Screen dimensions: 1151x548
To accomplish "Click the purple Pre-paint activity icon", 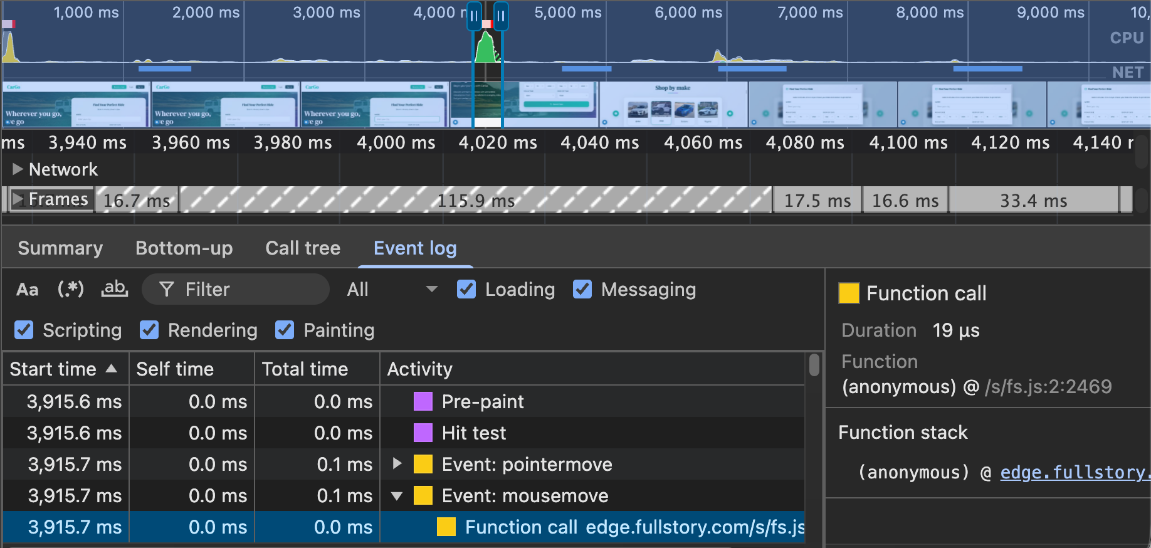I will click(x=423, y=401).
